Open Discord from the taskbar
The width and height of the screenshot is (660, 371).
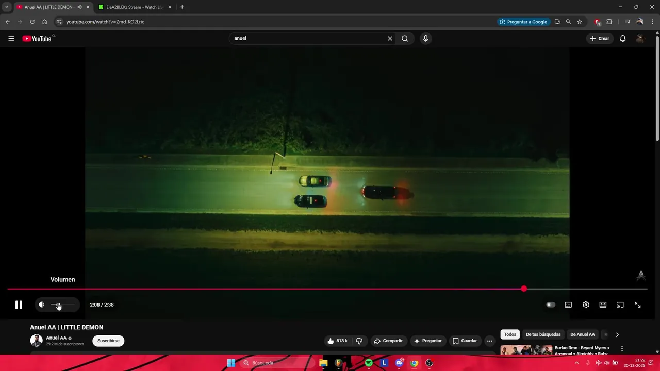point(399,363)
